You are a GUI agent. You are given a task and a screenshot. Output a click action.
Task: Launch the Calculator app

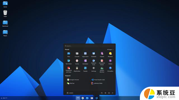pyautogui.click(x=85, y=62)
